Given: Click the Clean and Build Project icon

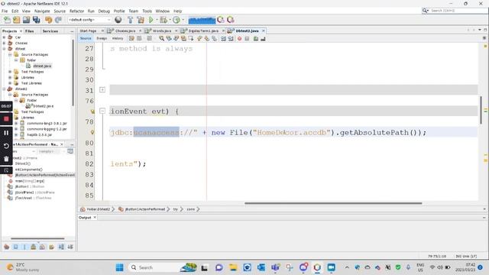Looking at the screenshot, I should coord(141,20).
